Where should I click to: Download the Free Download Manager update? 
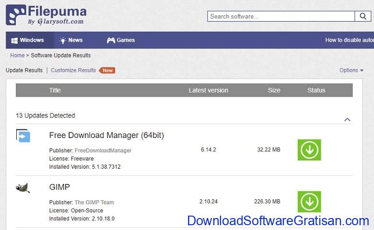(309, 150)
